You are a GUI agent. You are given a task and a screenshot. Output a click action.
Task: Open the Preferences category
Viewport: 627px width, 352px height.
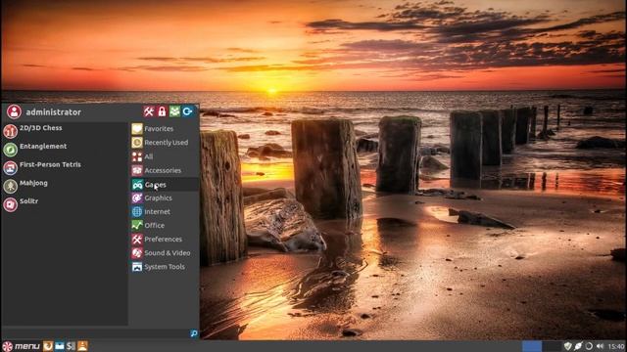pos(165,239)
